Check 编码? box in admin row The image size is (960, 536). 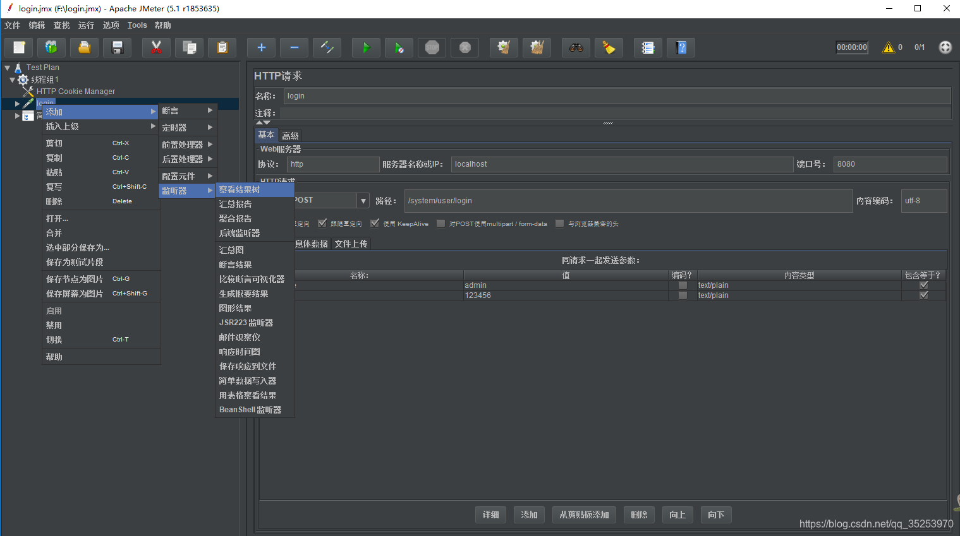[683, 285]
